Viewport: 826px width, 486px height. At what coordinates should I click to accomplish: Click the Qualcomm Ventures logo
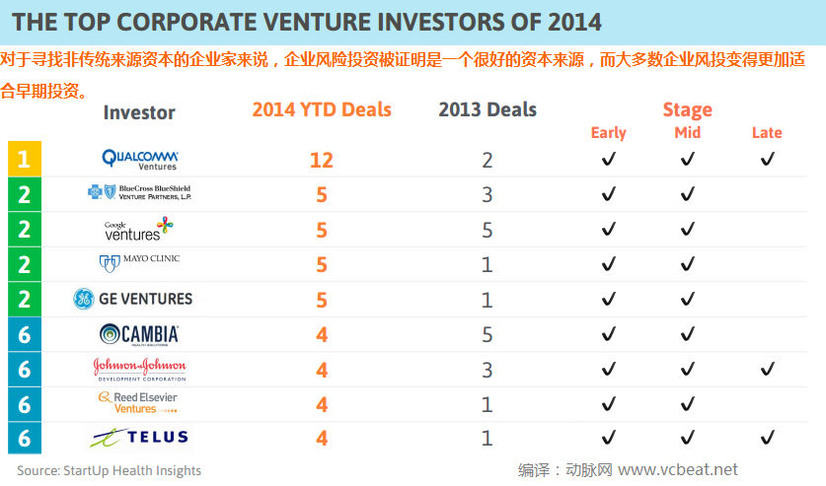click(139, 159)
